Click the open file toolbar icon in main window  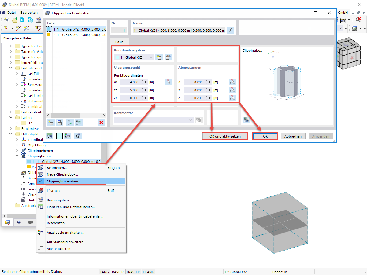(15, 20)
